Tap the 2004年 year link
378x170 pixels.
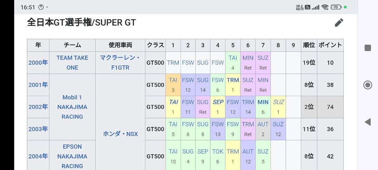[38, 156]
